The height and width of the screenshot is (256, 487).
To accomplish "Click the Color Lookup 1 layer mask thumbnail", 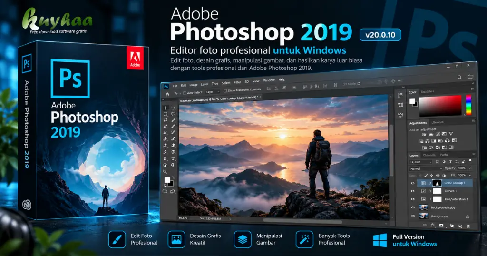I will (438, 183).
